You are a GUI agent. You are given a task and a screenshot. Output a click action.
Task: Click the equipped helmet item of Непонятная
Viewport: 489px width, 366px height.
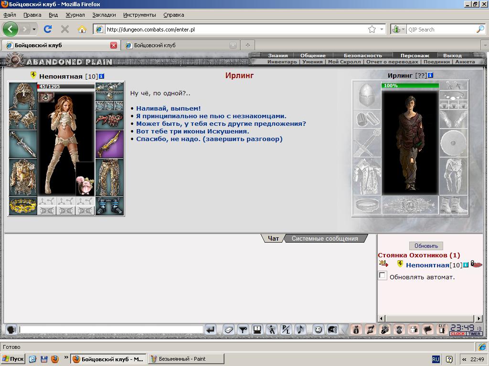point(23,96)
